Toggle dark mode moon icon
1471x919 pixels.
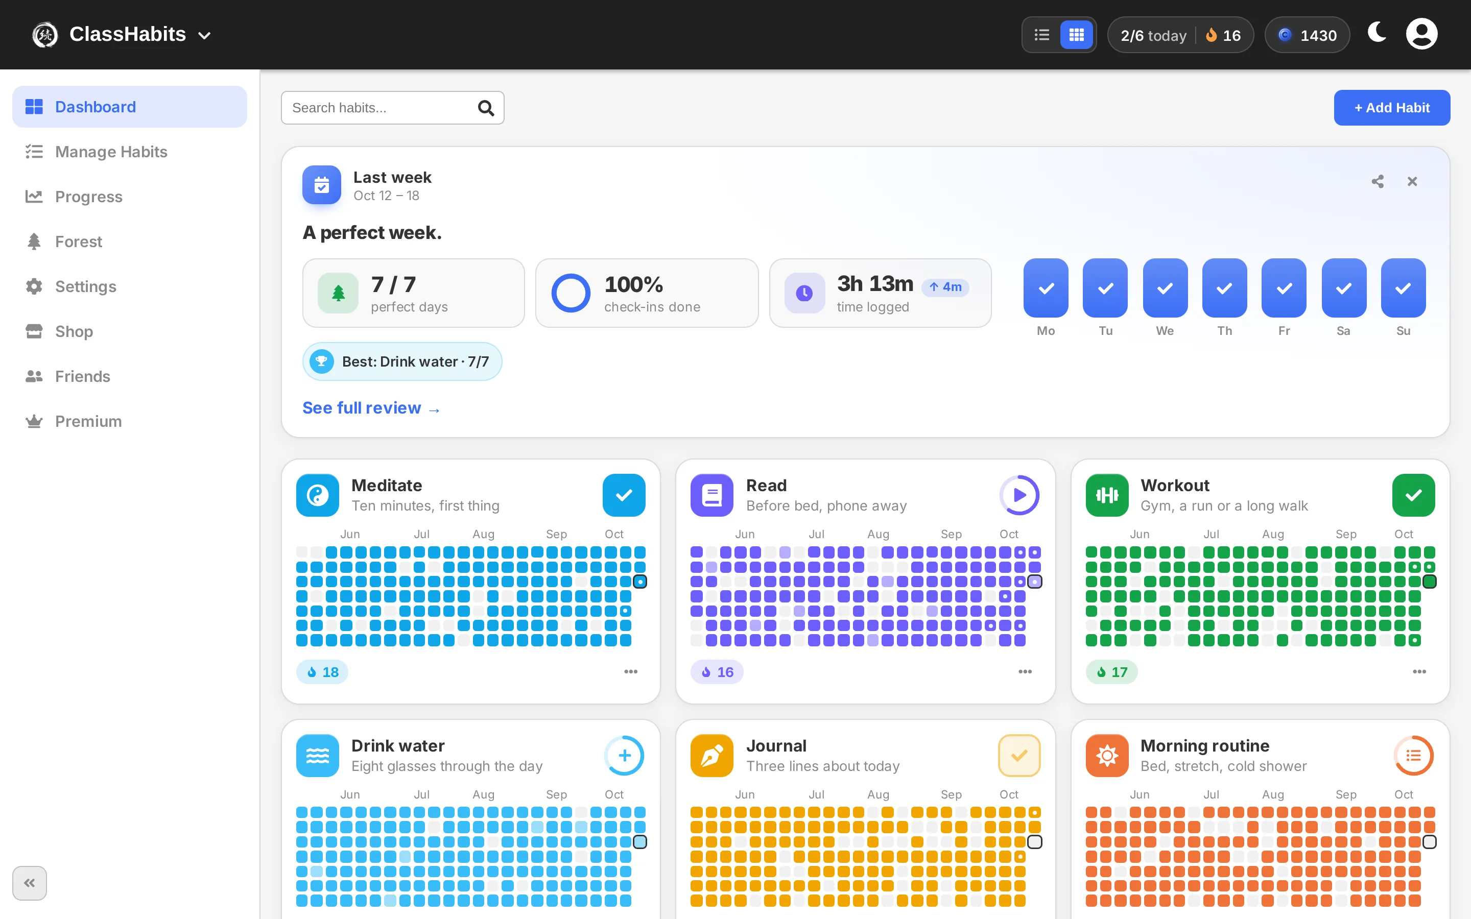pyautogui.click(x=1378, y=33)
